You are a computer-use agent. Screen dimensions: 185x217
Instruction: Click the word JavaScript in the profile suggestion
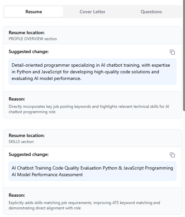[x=51, y=72]
